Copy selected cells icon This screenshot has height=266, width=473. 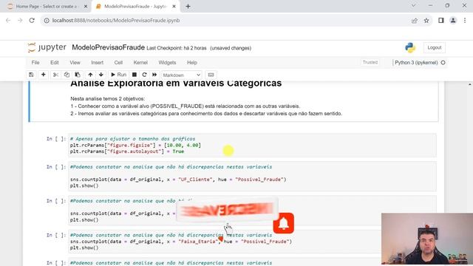[67, 75]
